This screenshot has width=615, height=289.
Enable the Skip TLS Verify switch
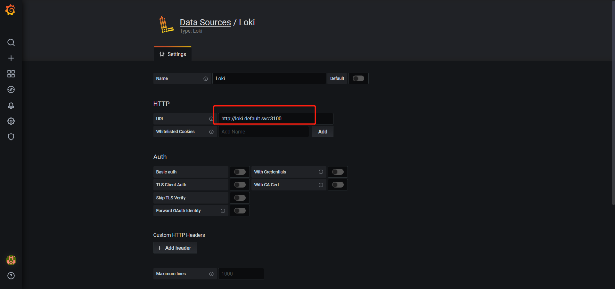click(240, 198)
